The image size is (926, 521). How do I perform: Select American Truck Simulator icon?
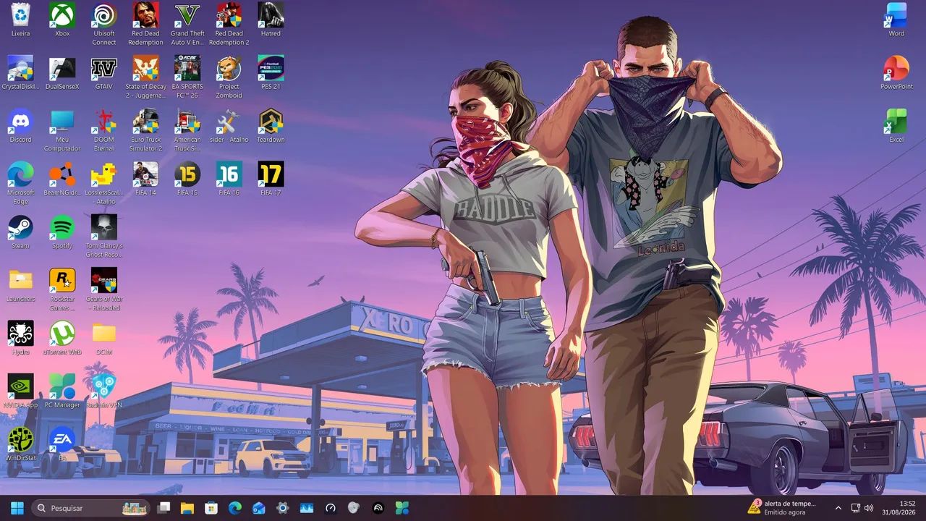tap(187, 130)
